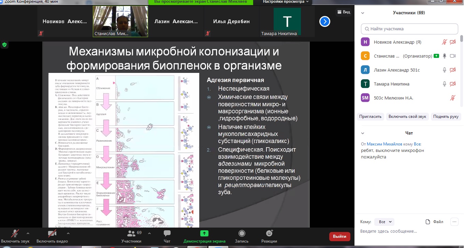Screen dimensions: 464x248
Task: Click the chat message 'ребят, выключите микрофон пожалуйста'
Action: coord(392,154)
